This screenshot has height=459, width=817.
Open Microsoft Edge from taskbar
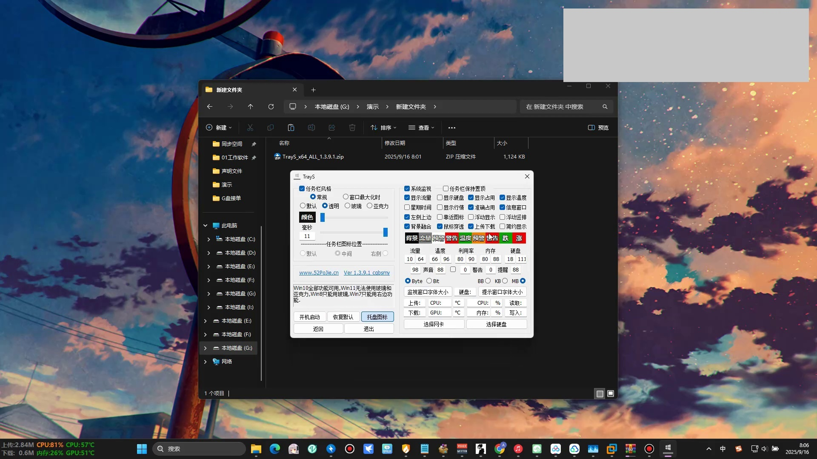click(275, 449)
